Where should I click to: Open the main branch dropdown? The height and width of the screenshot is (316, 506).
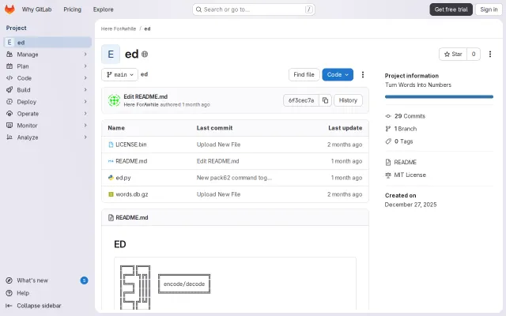click(x=119, y=74)
